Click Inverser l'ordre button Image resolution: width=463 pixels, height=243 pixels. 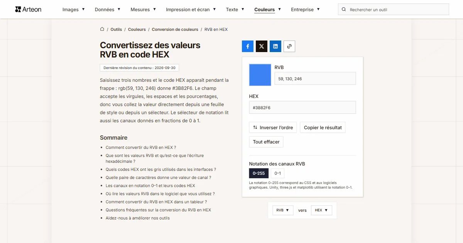click(273, 128)
